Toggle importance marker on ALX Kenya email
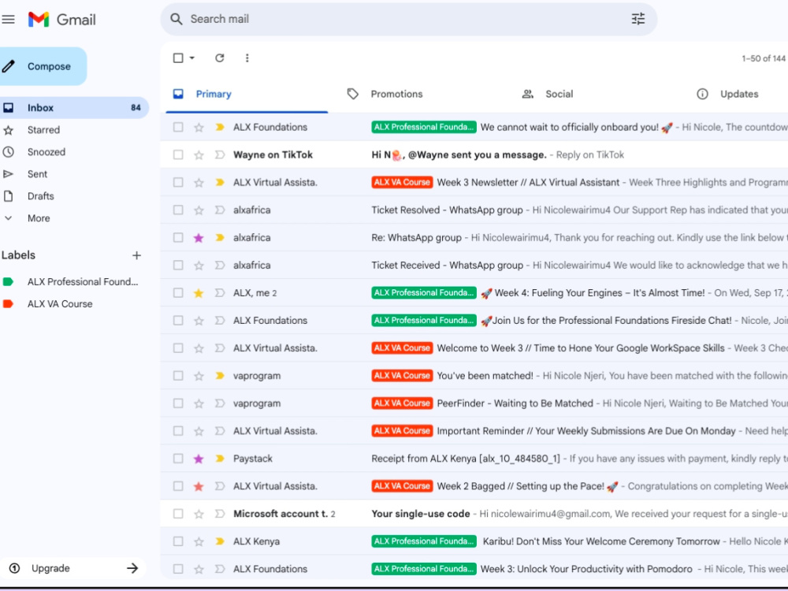The width and height of the screenshot is (788, 591). coord(220,541)
